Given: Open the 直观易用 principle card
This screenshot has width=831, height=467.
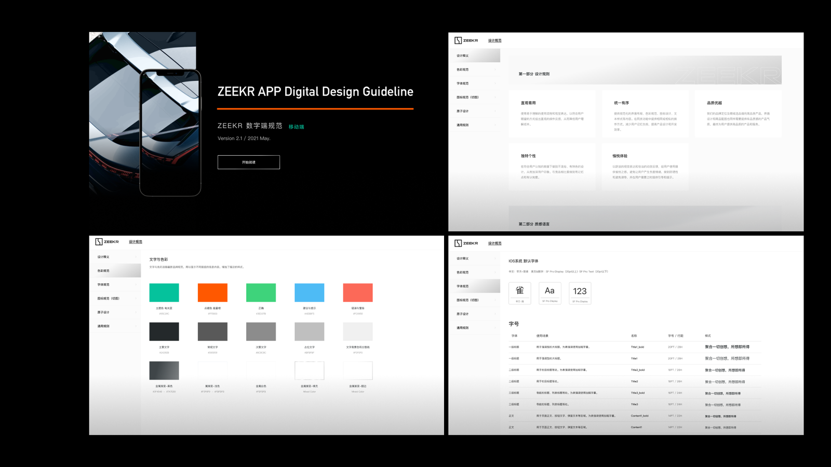Looking at the screenshot, I should coord(552,114).
